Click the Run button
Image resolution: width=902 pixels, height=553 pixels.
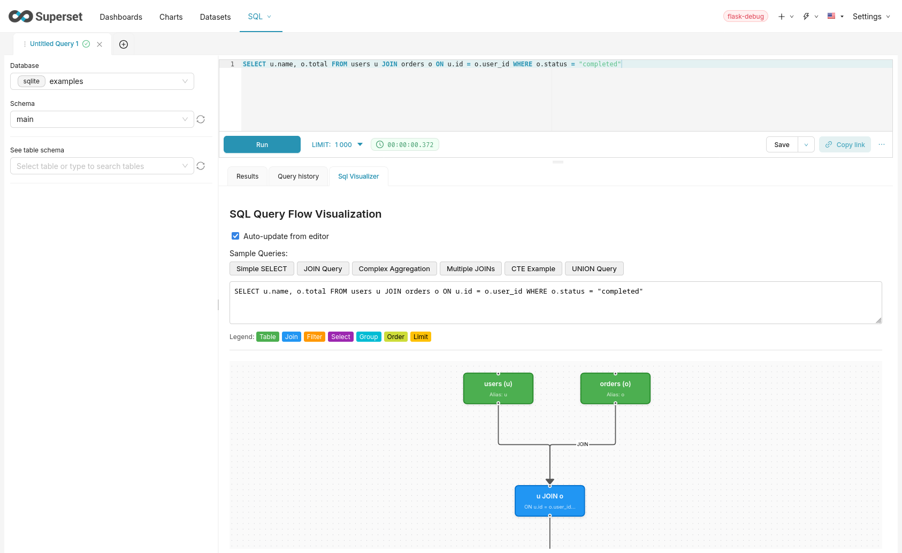click(x=262, y=144)
